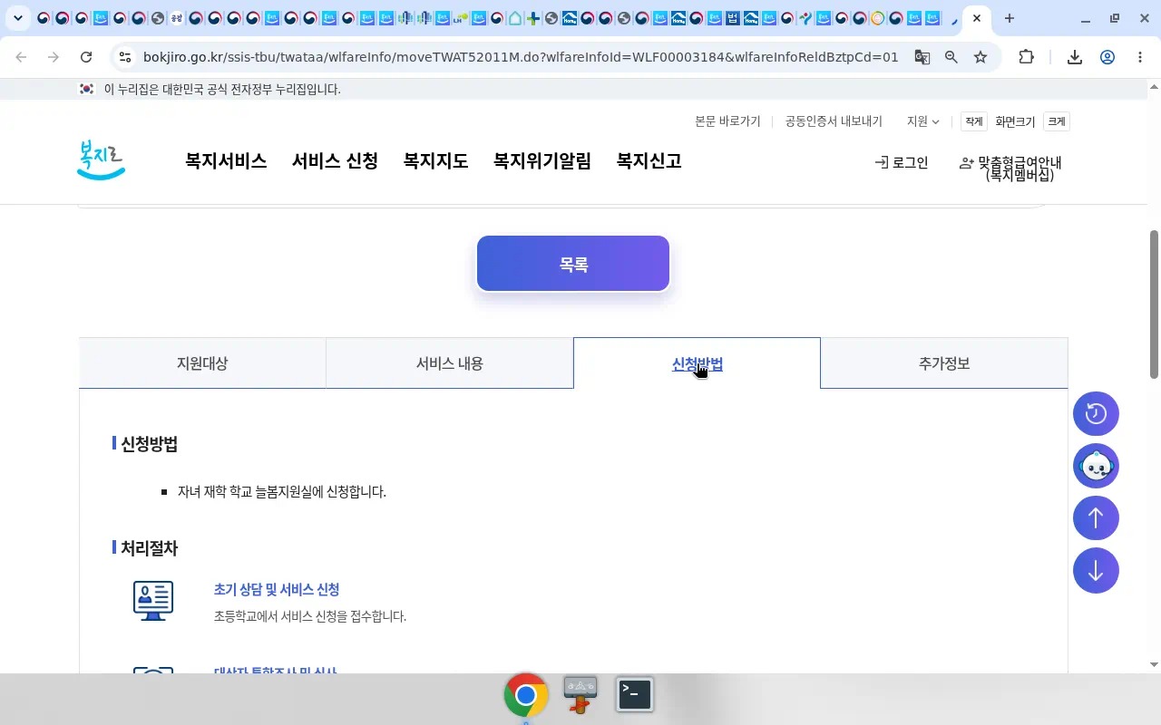The image size is (1161, 725).
Task: Click the 로그인 link
Action: [902, 162]
